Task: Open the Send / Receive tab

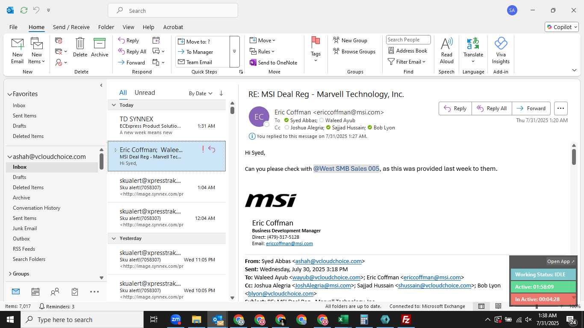Action: tap(71, 27)
